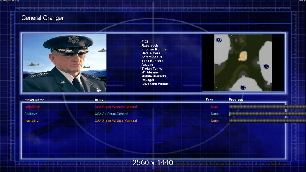Click the Beta Aurora entry
The height and width of the screenshot is (172, 306).
151,53
